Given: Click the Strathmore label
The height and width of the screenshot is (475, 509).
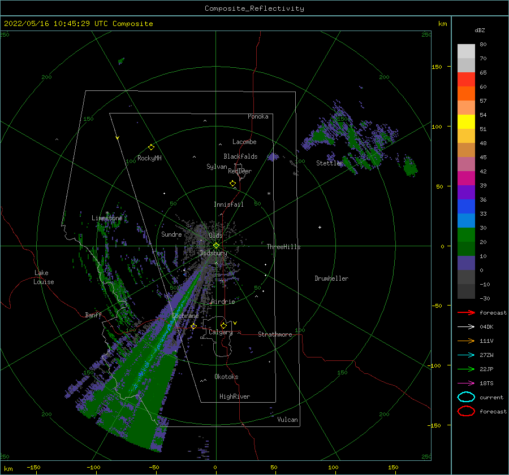Looking at the screenshot, I should (x=275, y=334).
